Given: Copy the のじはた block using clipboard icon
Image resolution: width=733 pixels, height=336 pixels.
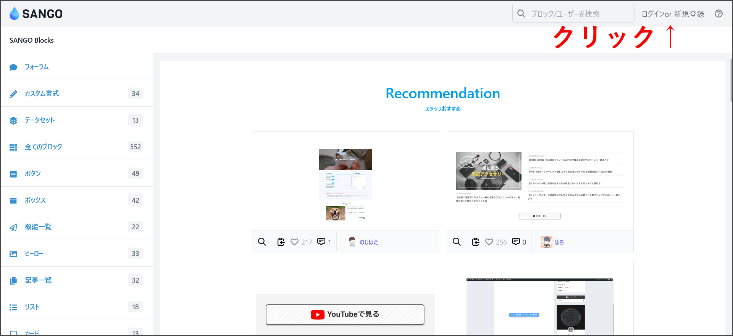Looking at the screenshot, I should pos(281,242).
